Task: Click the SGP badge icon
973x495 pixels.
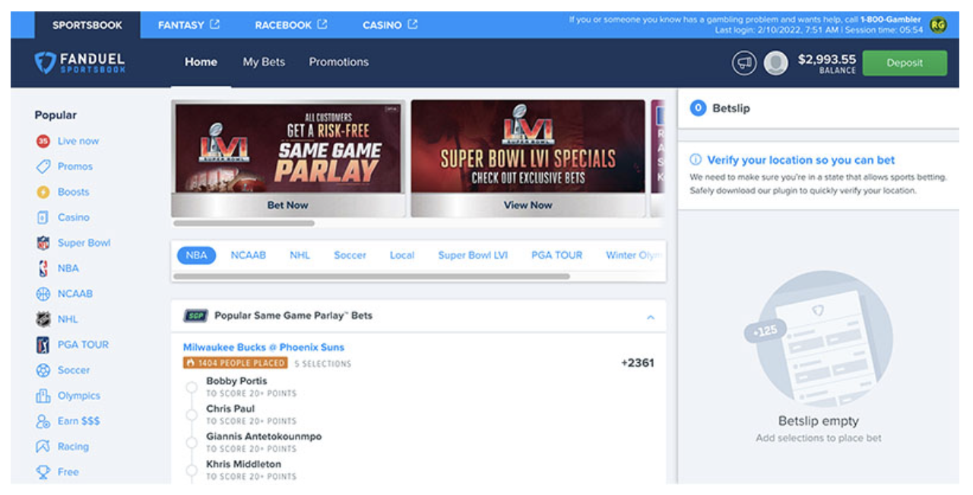Action: (196, 316)
